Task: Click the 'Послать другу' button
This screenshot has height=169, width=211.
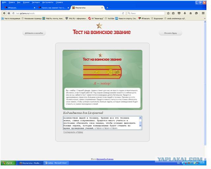Action: (170, 33)
